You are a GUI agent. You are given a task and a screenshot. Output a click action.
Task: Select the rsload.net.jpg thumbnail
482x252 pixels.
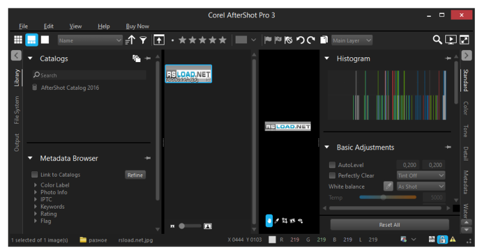pos(189,74)
